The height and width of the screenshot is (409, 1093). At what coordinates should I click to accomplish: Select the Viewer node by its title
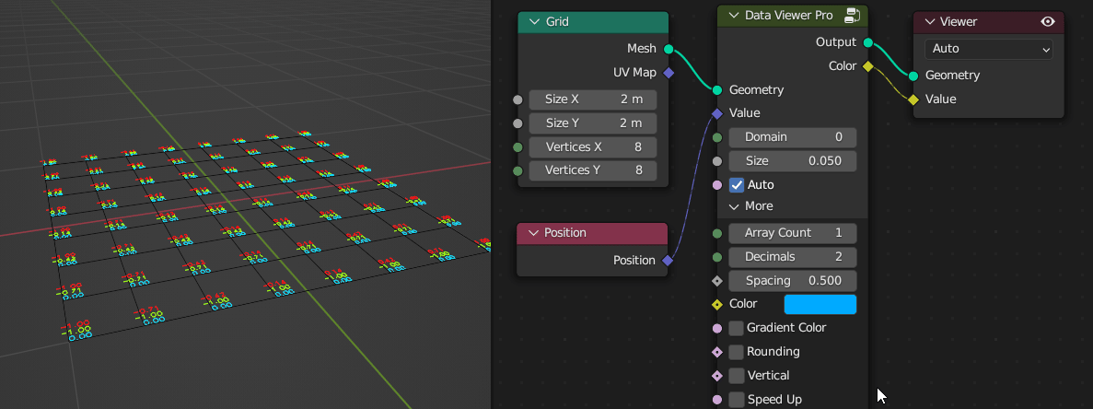[959, 21]
